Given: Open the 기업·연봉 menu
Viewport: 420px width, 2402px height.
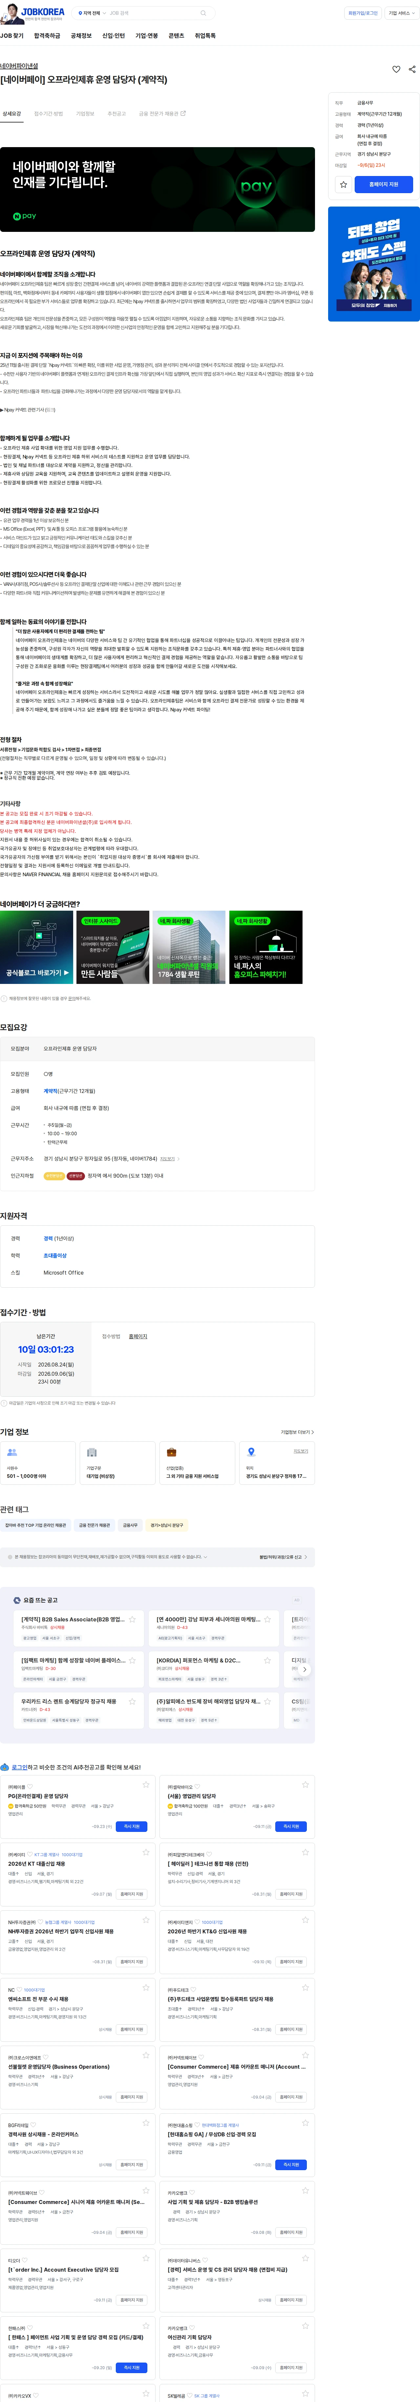Looking at the screenshot, I should coord(146,35).
